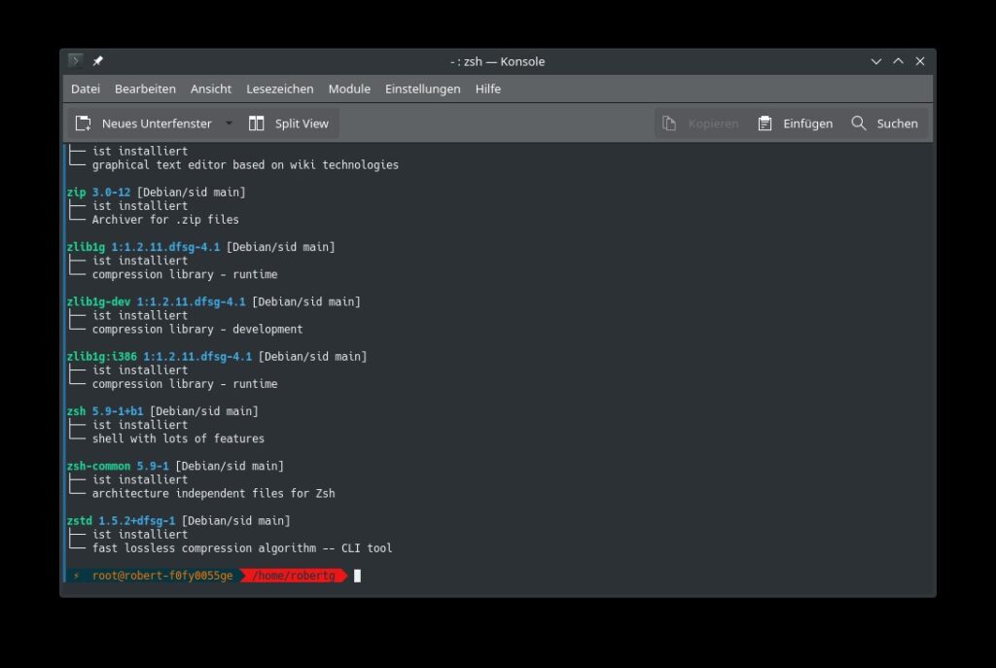Open the Datei menu

(x=86, y=88)
